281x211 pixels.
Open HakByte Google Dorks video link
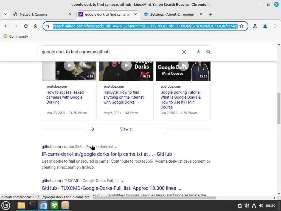[123, 97]
